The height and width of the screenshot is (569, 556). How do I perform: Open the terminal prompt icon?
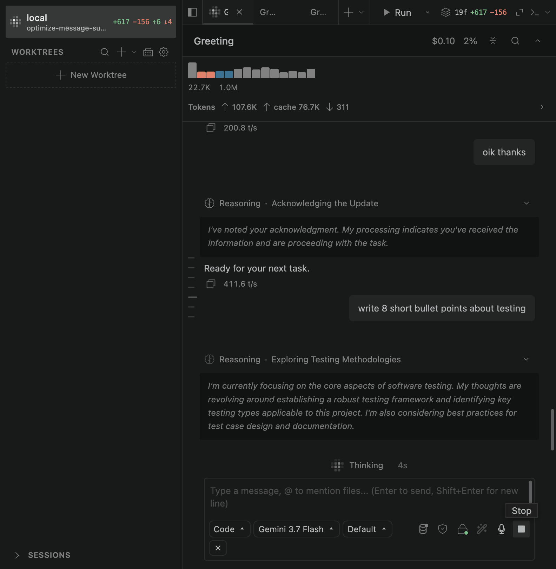coord(535,12)
